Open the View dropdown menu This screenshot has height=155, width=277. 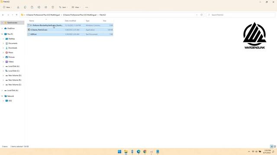76,7
